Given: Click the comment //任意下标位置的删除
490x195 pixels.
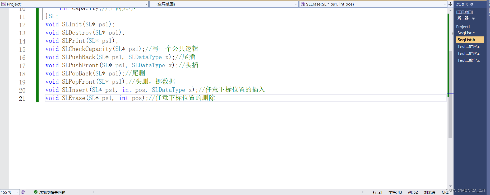Looking at the screenshot, I should [182, 98].
